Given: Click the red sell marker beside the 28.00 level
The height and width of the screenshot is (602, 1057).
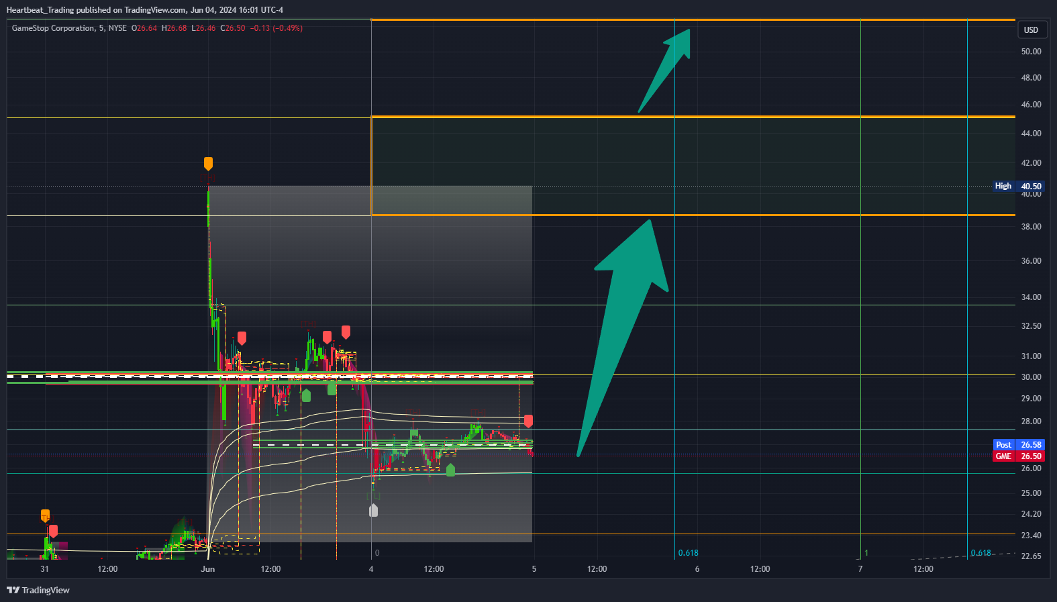Looking at the screenshot, I should click(529, 421).
